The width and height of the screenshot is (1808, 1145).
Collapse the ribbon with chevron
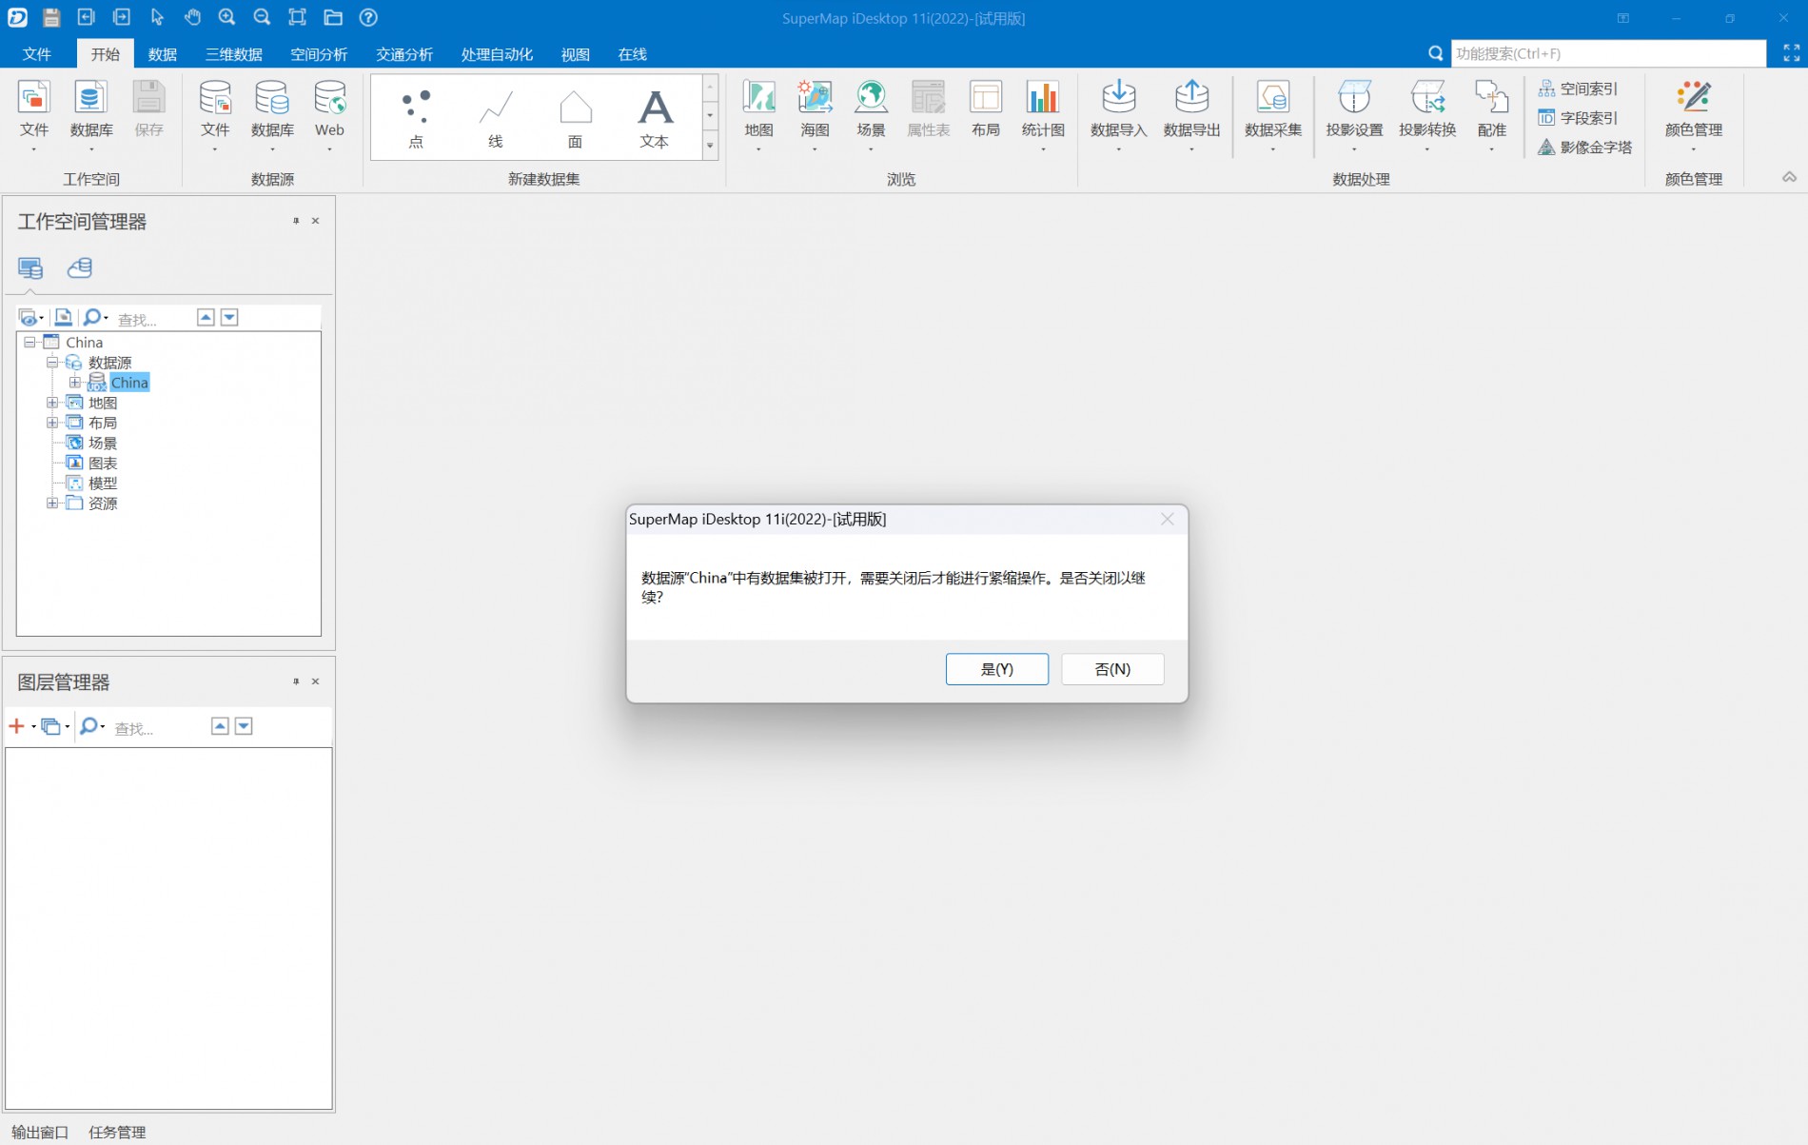pyautogui.click(x=1789, y=177)
